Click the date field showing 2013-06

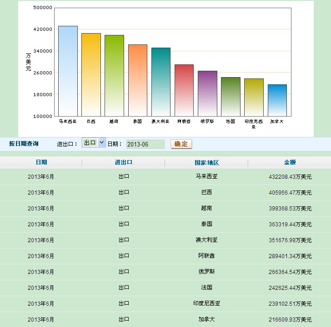pos(145,144)
